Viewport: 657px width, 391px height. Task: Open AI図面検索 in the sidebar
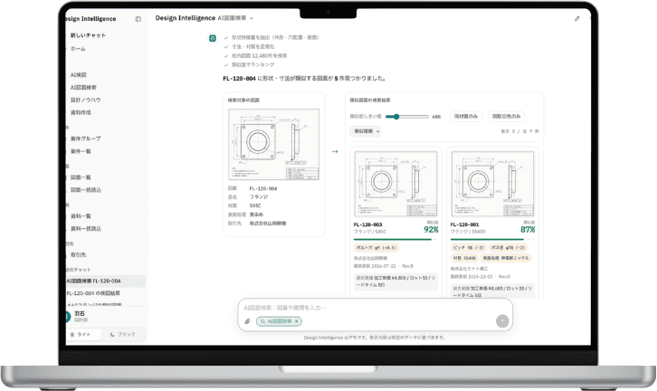click(x=83, y=88)
